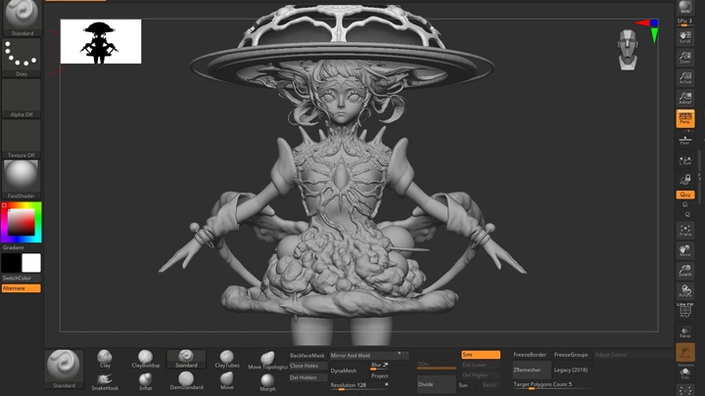
Task: Select the large Standard brush in bottom shelf
Action: pyautogui.click(x=64, y=369)
